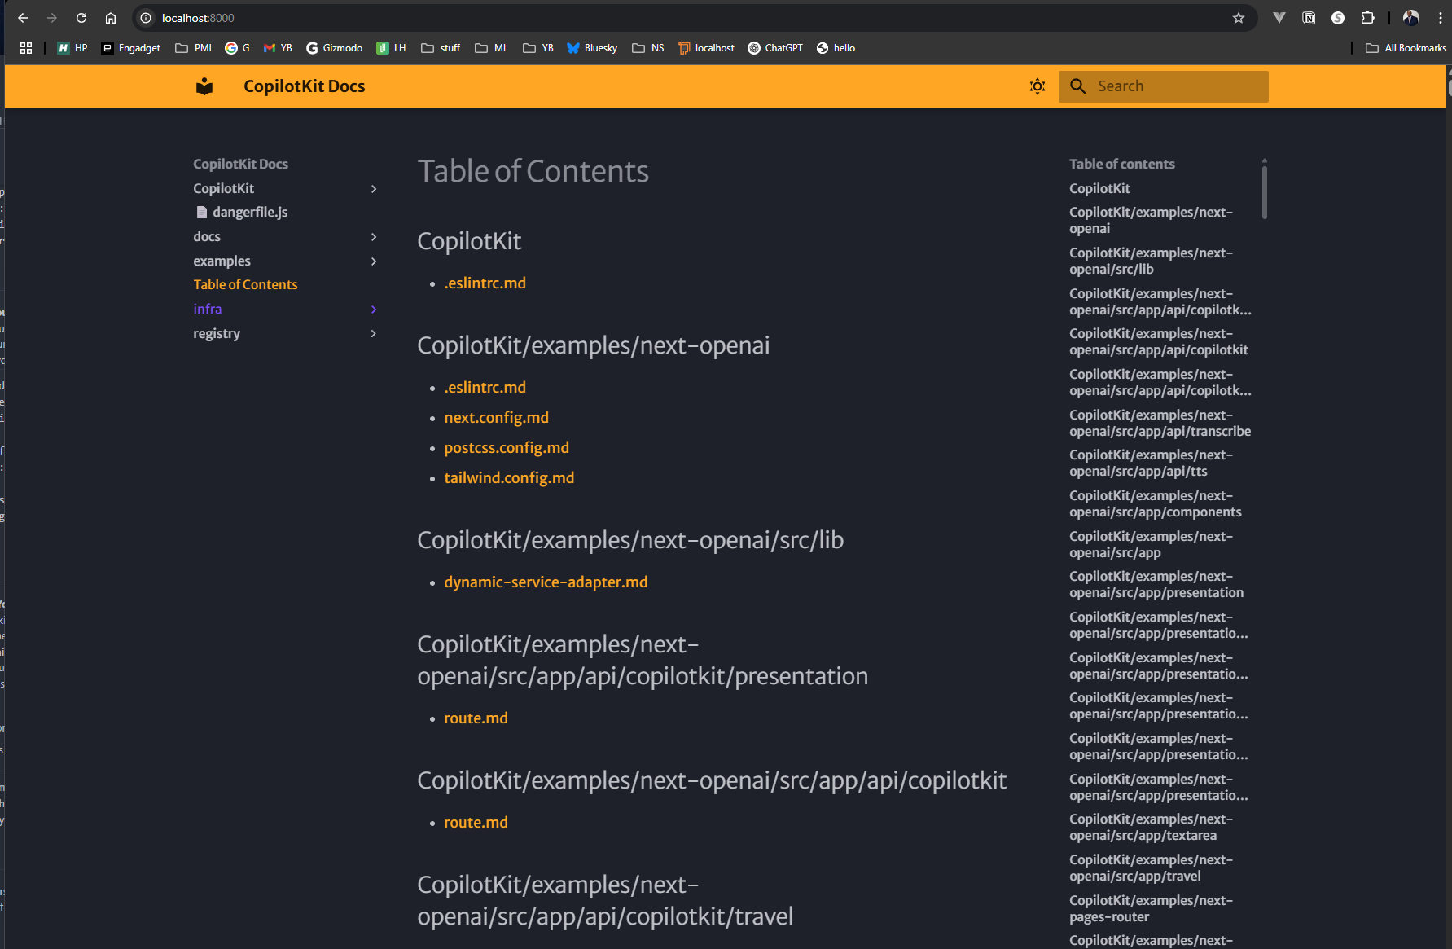Open the browser profile avatar

click(1410, 18)
